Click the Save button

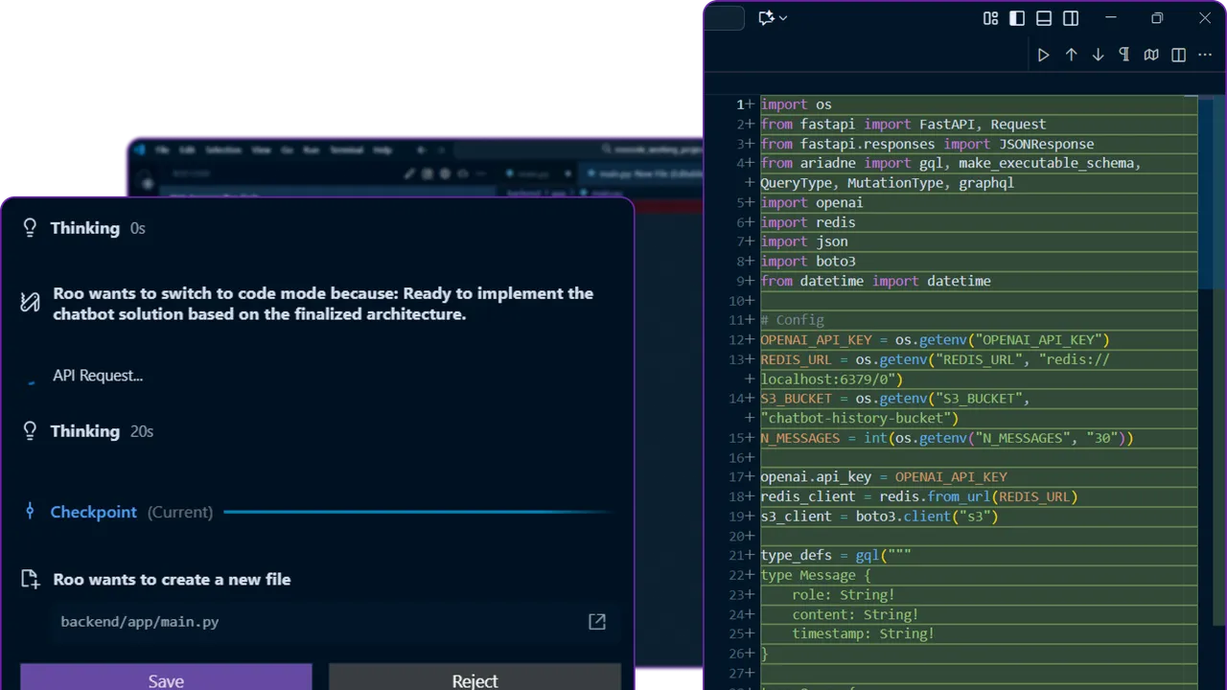(166, 677)
